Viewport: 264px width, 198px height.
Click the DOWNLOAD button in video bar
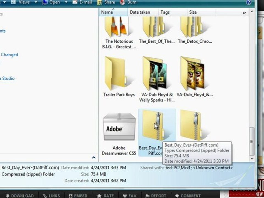point(20,196)
